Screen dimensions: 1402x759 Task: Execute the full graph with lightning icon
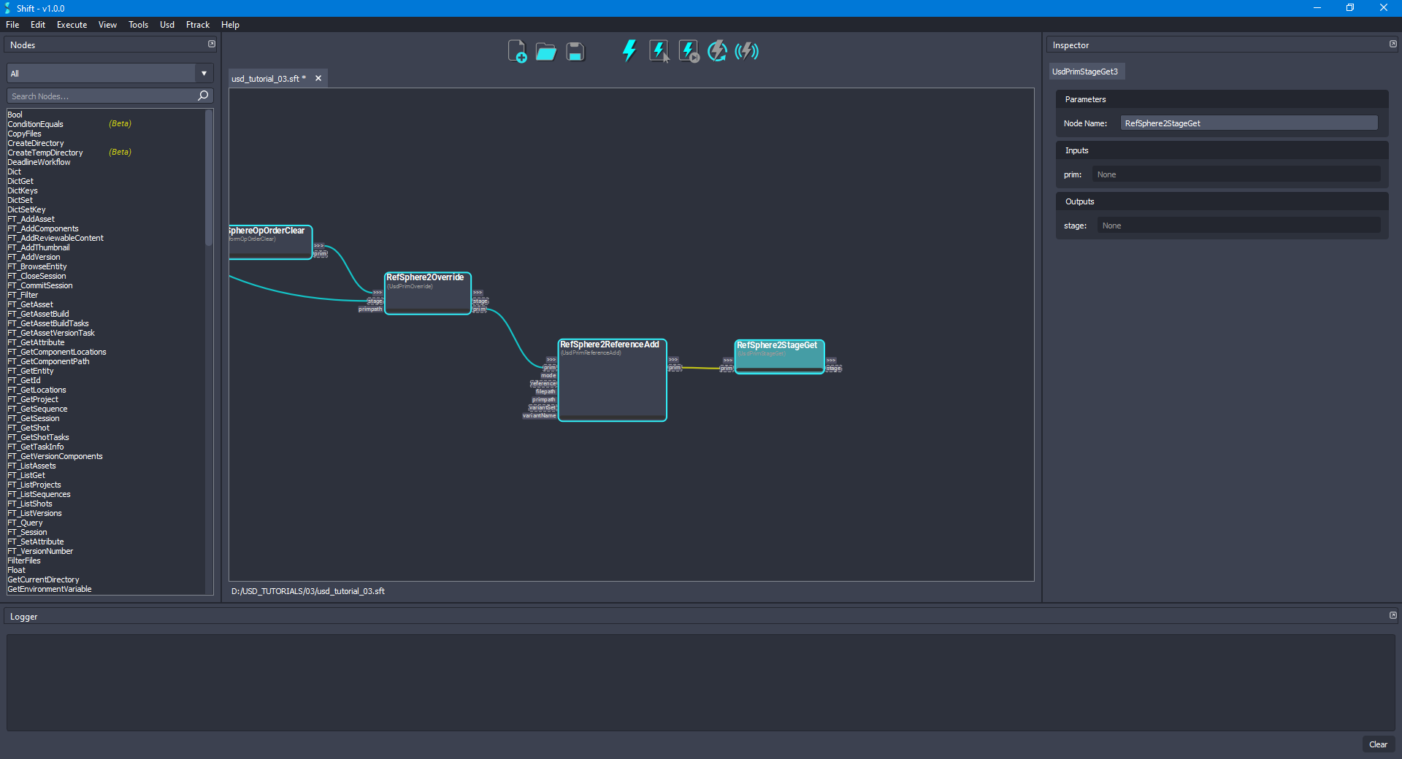pos(629,51)
